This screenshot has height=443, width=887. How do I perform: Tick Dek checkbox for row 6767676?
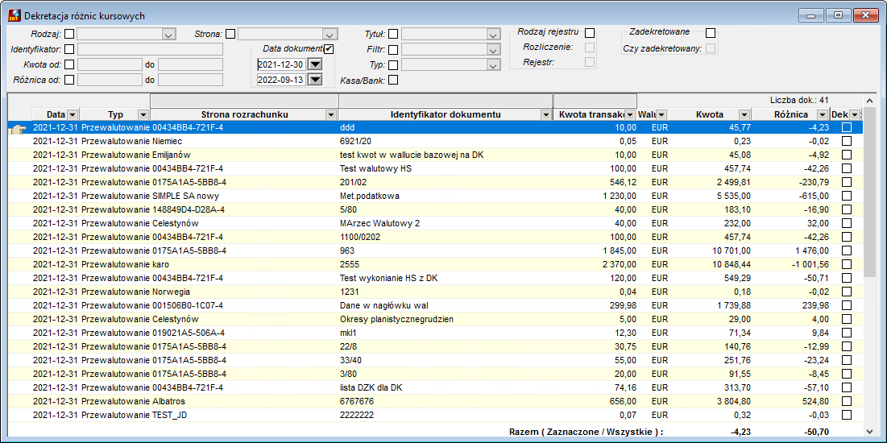[846, 401]
